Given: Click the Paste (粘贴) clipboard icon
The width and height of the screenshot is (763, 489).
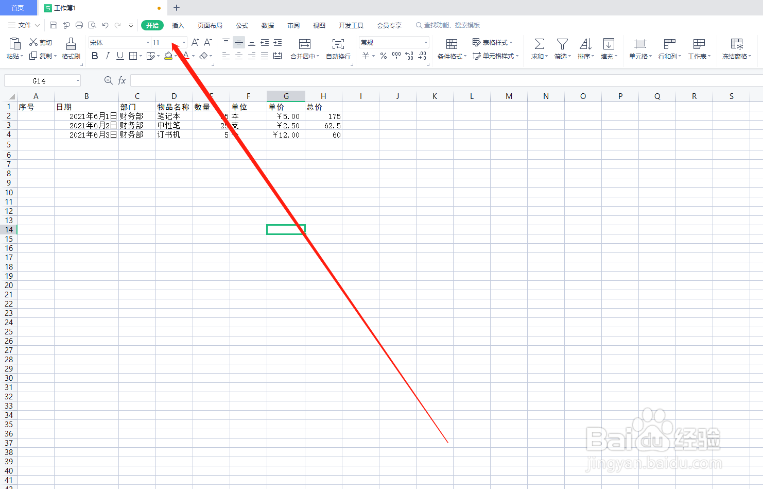Looking at the screenshot, I should pos(15,43).
